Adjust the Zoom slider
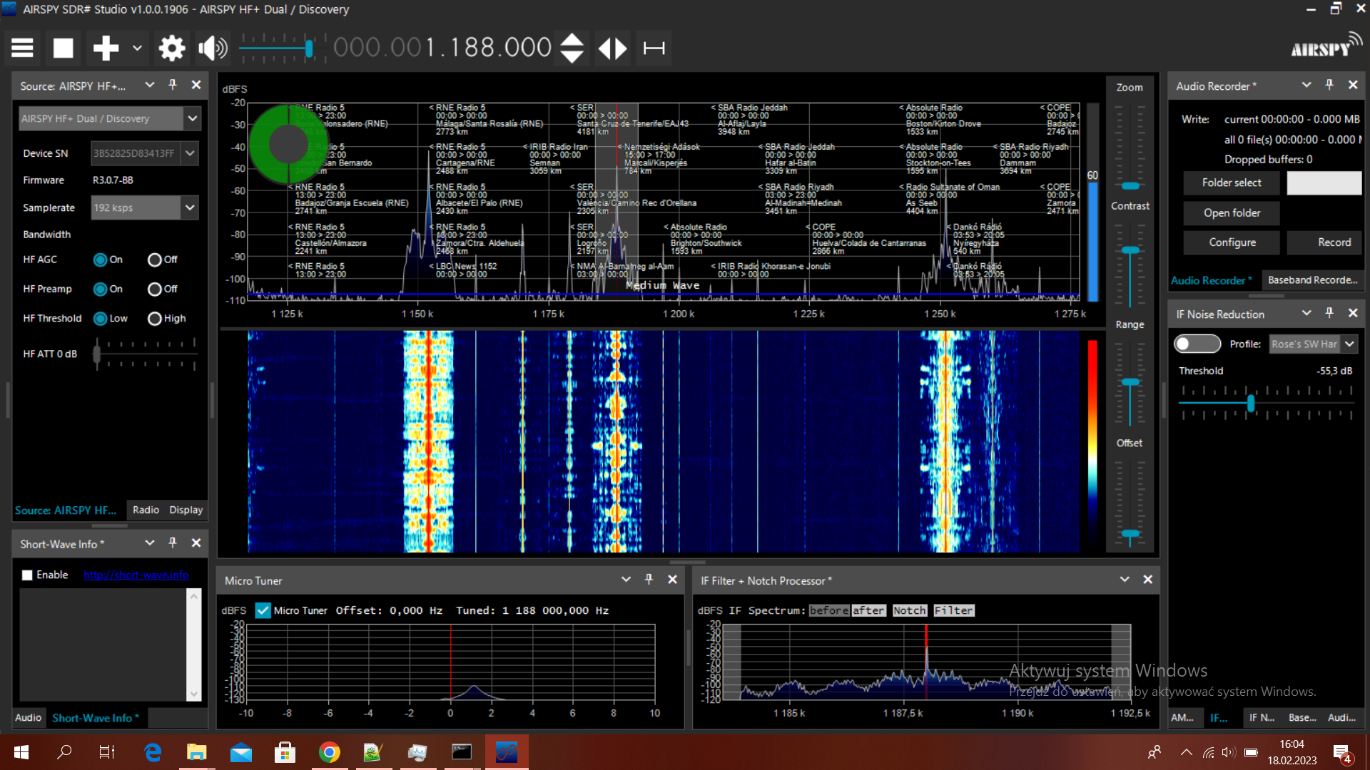1370x770 pixels. 1130,186
